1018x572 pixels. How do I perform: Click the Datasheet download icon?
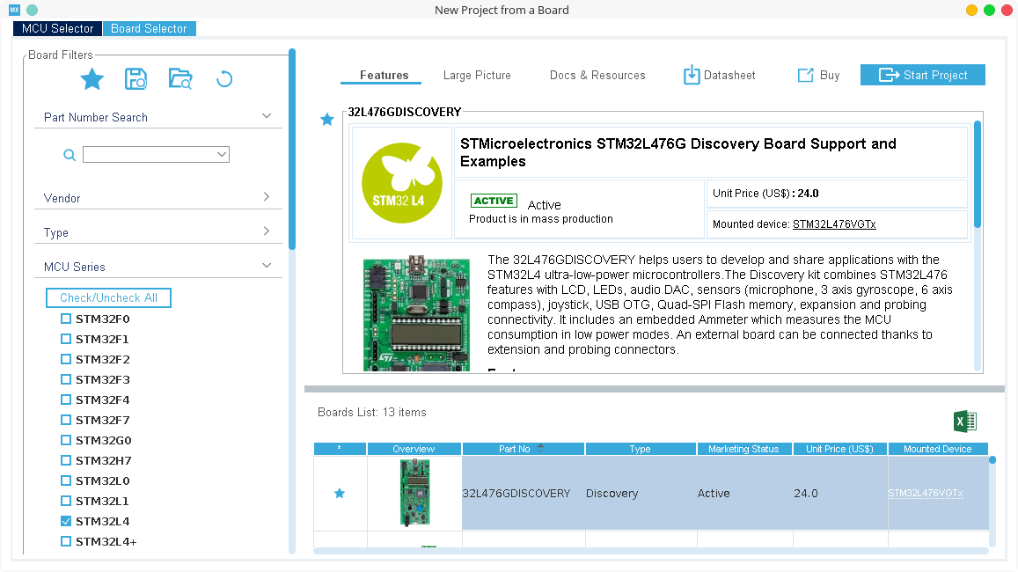[x=692, y=75]
